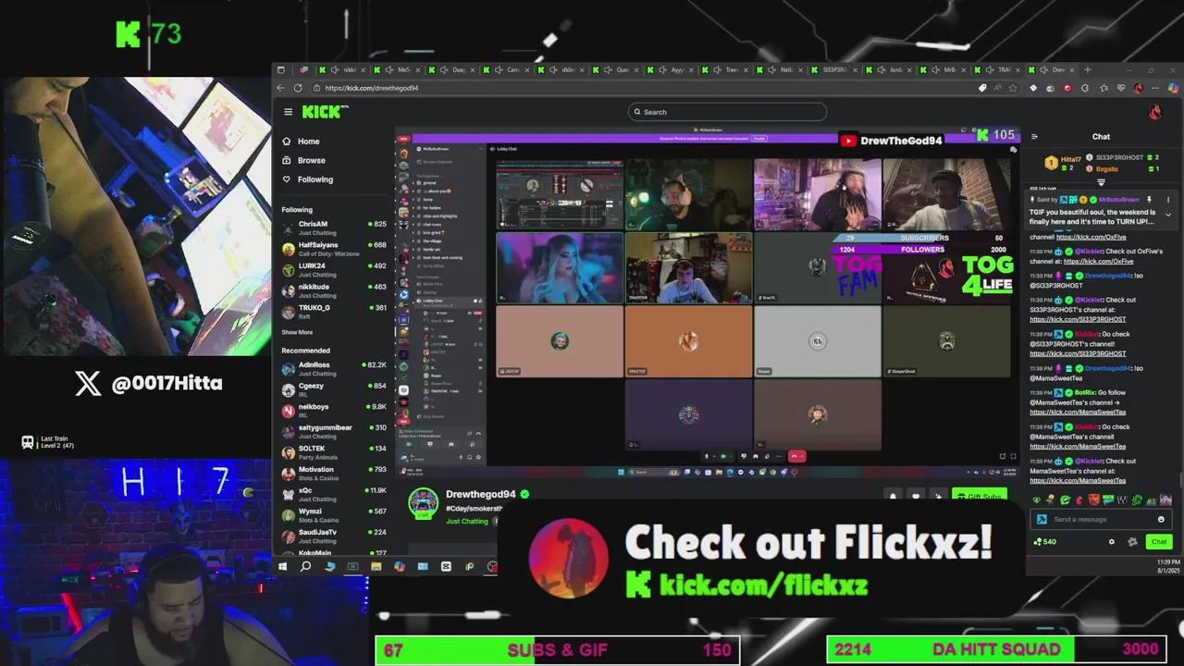Click the Kick search box
The width and height of the screenshot is (1184, 666).
727,112
